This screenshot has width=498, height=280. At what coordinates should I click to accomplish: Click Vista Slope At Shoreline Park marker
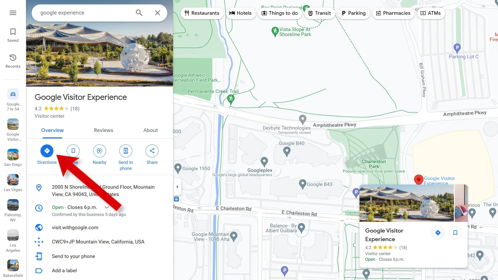275,32
